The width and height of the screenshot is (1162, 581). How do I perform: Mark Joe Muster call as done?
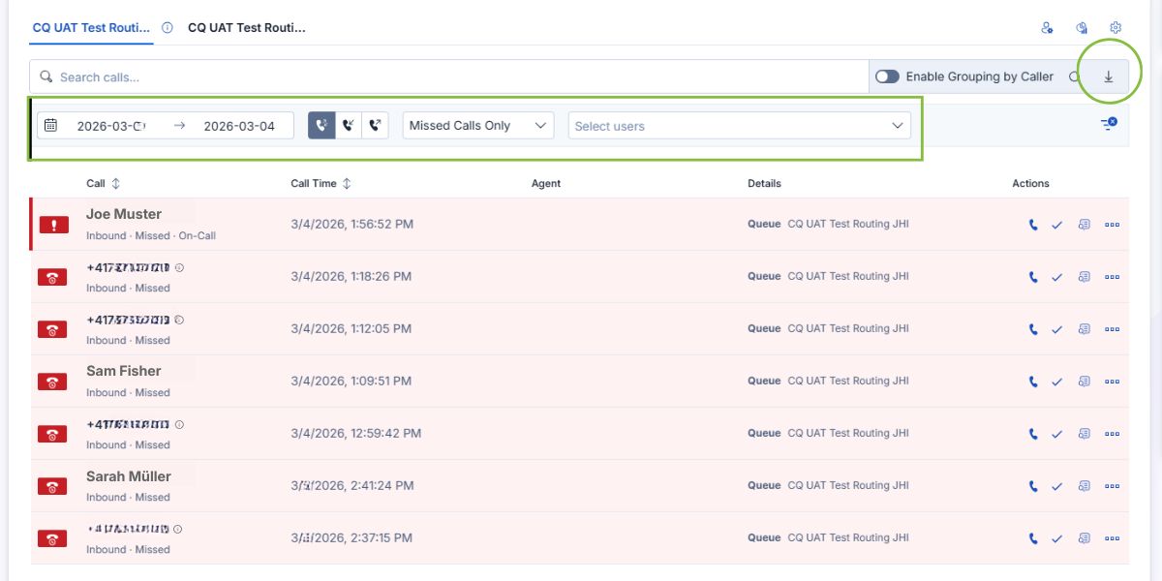point(1057,225)
